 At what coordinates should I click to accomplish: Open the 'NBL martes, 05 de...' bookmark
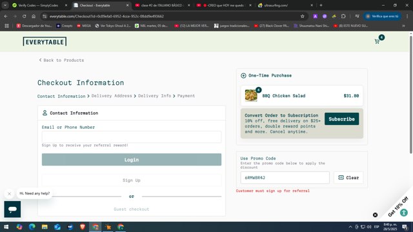pyautogui.click(x=152, y=26)
